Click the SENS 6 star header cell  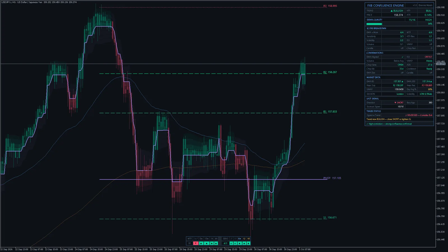(240, 239)
